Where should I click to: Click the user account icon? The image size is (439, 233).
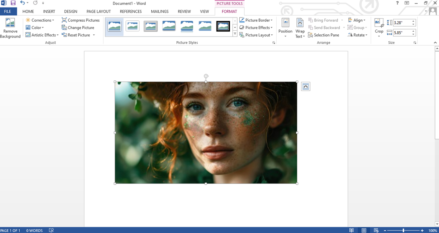433,11
